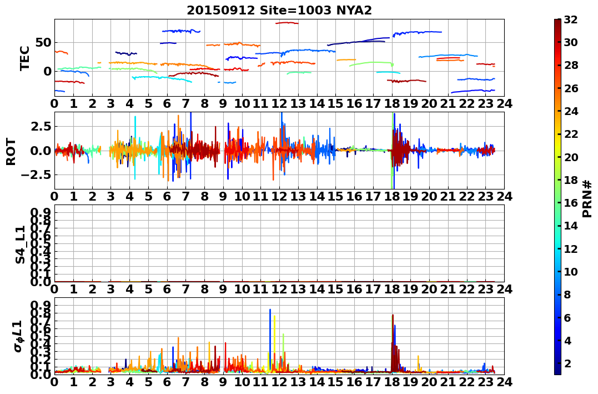This screenshot has height=394, width=598.
Task: Click the colorbar tick label 14
Action: pyautogui.click(x=571, y=226)
